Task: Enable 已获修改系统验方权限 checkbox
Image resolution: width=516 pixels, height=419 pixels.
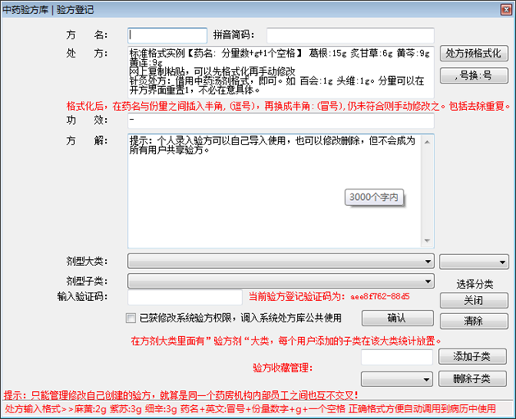Action: coord(131,318)
